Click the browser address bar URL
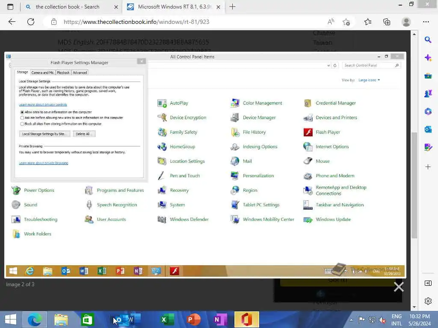 pos(136,22)
